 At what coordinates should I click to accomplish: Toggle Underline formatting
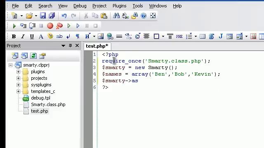[32, 37]
